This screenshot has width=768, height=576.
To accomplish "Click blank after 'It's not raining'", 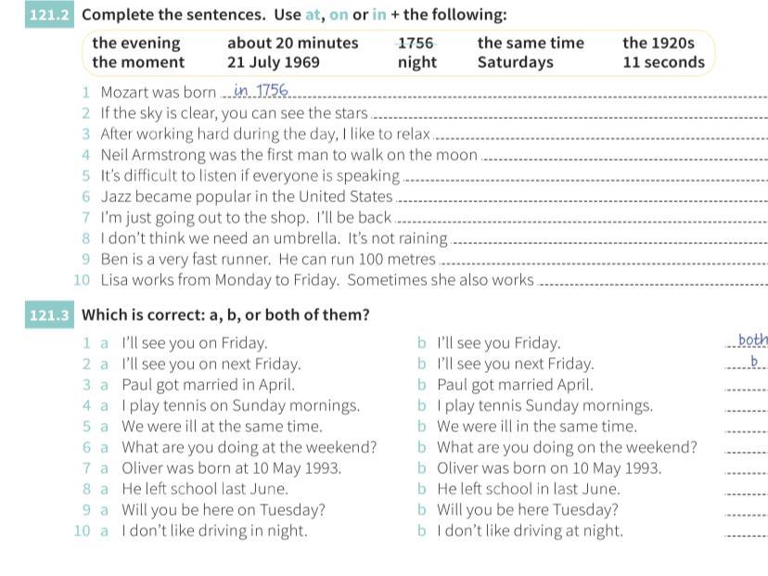I will [x=608, y=239].
